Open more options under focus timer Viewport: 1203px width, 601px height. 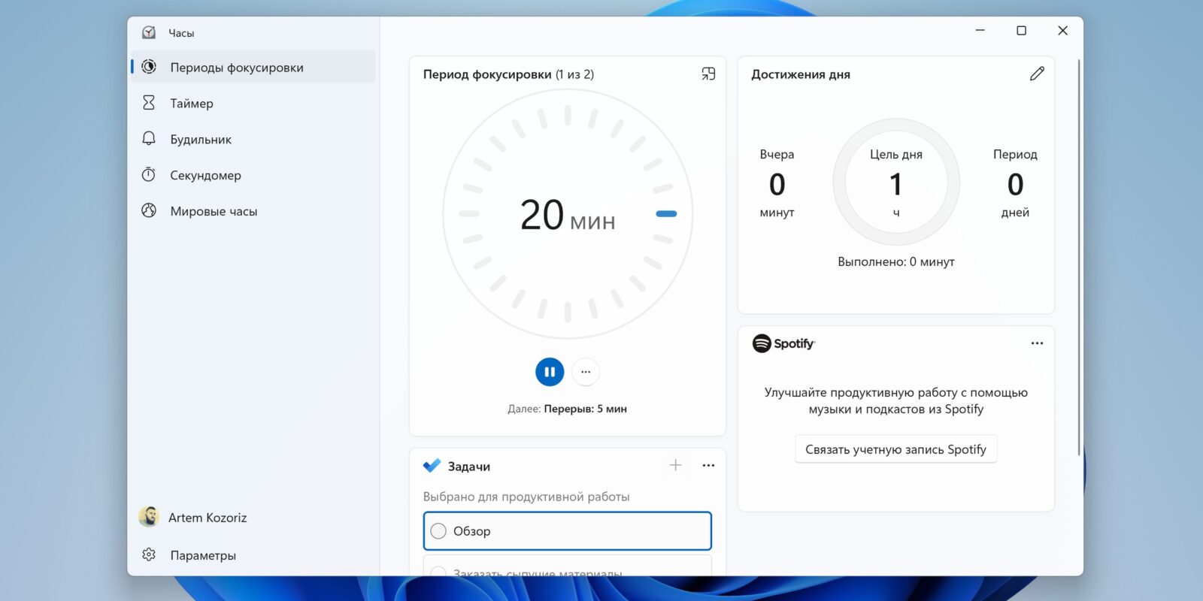point(586,372)
